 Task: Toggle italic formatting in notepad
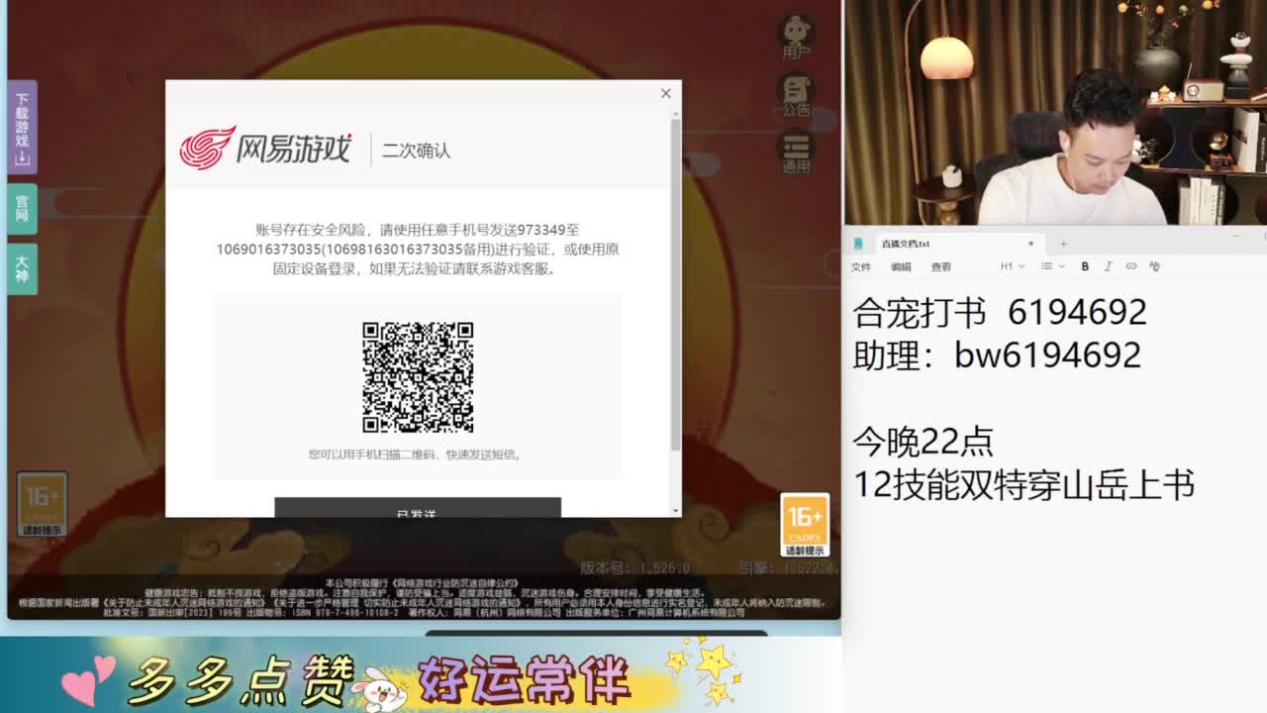click(1108, 266)
